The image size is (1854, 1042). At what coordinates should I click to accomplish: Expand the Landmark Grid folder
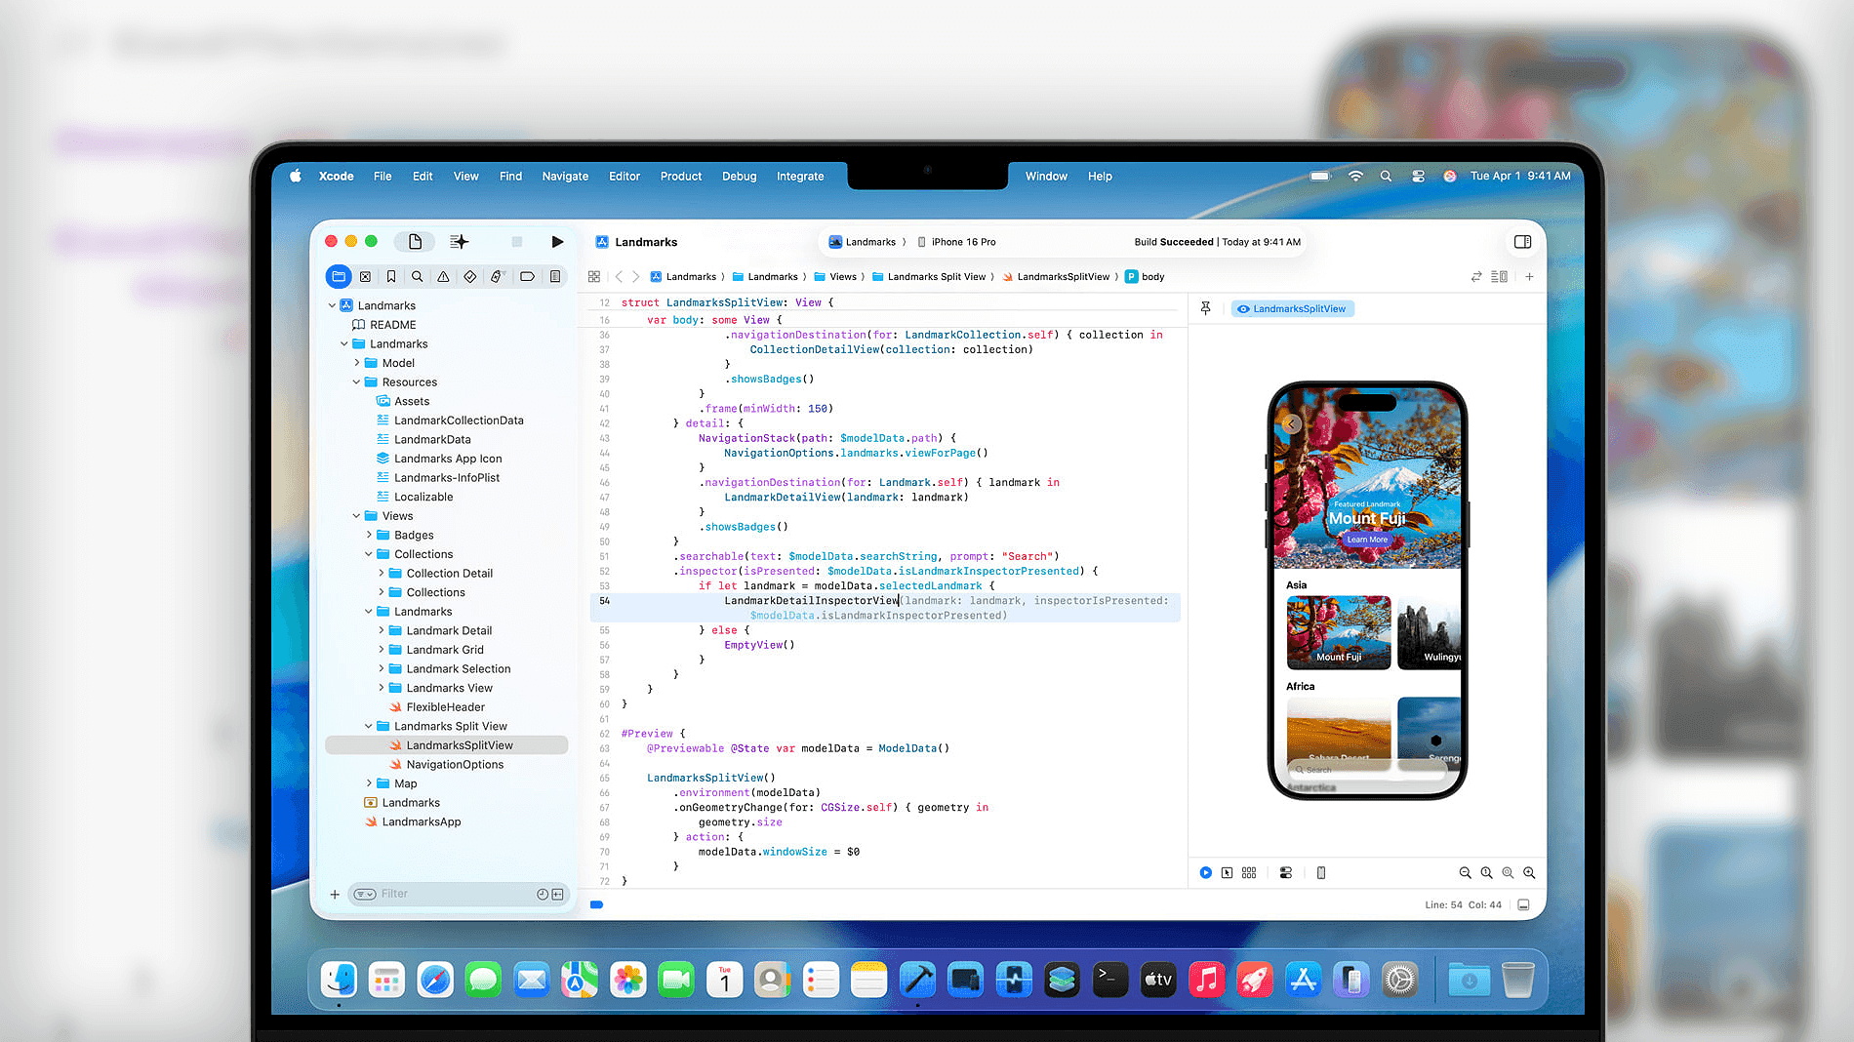click(382, 650)
